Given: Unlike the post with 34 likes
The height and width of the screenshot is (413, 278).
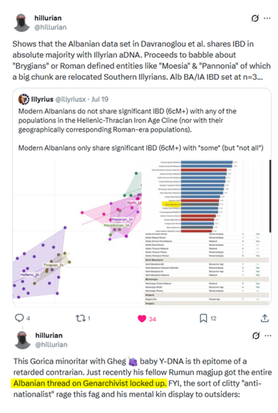Looking at the screenshot, I should click(x=142, y=318).
